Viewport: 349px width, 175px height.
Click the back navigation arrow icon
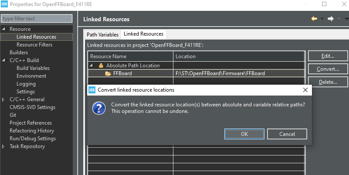[314, 19]
